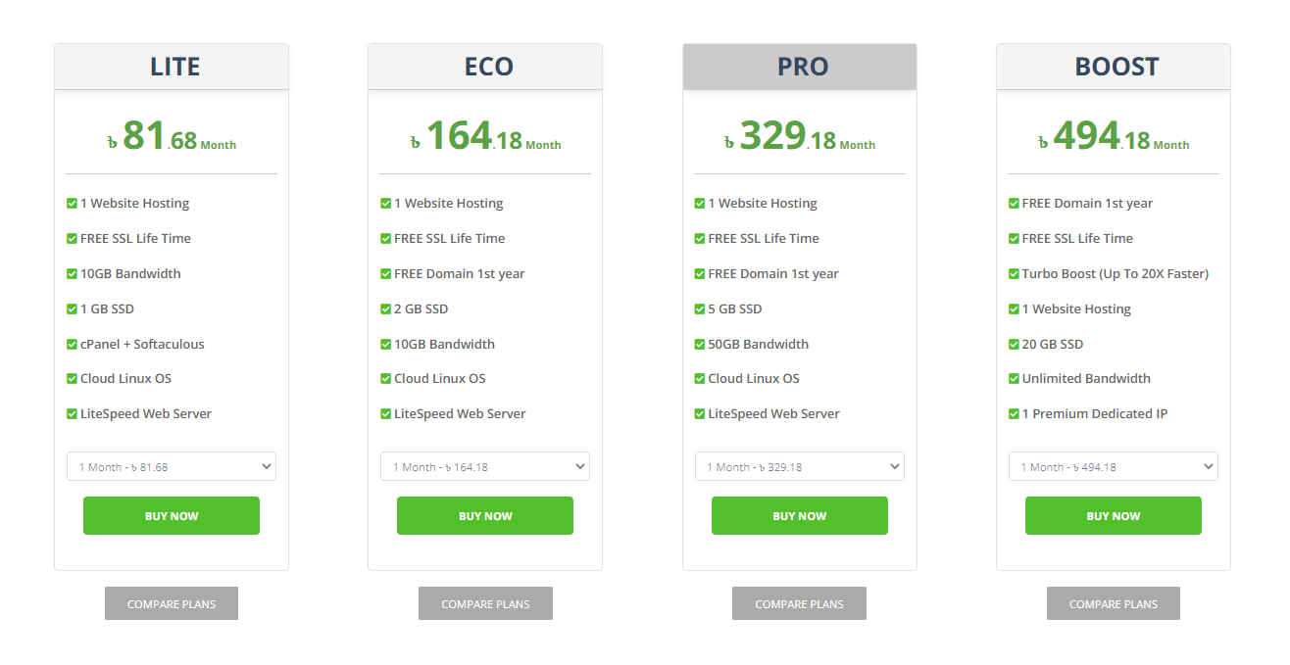
Task: Click the check mark for ECO FREE Domain 1st year
Action: point(386,273)
